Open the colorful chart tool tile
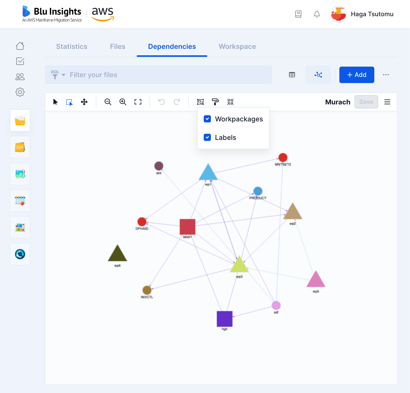This screenshot has width=410, height=393. click(20, 227)
